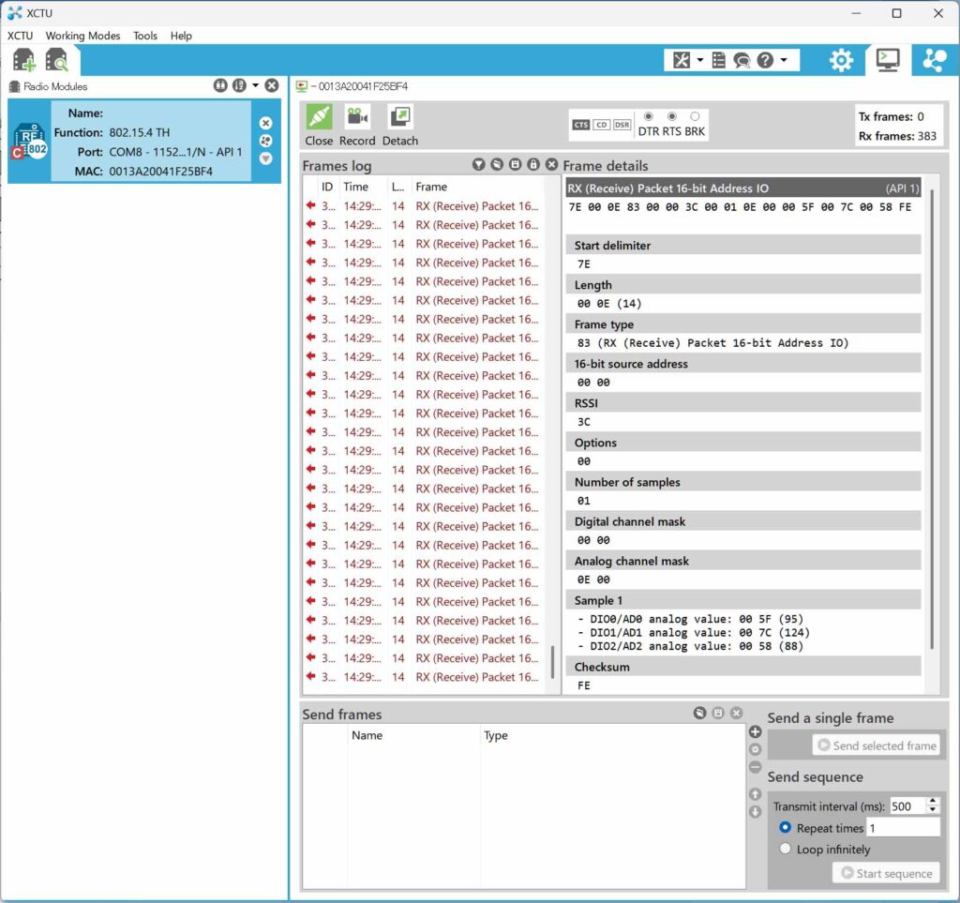
Task: Remove selected frame with minus icon
Action: point(755,767)
